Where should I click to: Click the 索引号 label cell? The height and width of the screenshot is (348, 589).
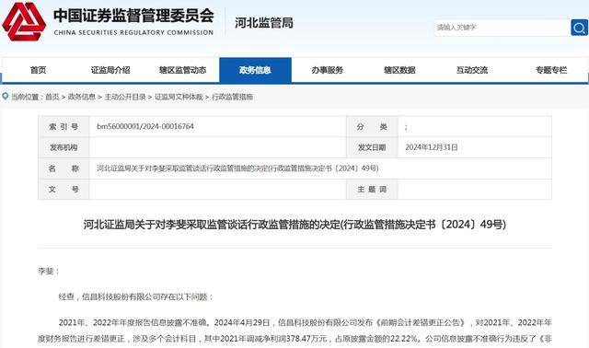[x=64, y=127]
